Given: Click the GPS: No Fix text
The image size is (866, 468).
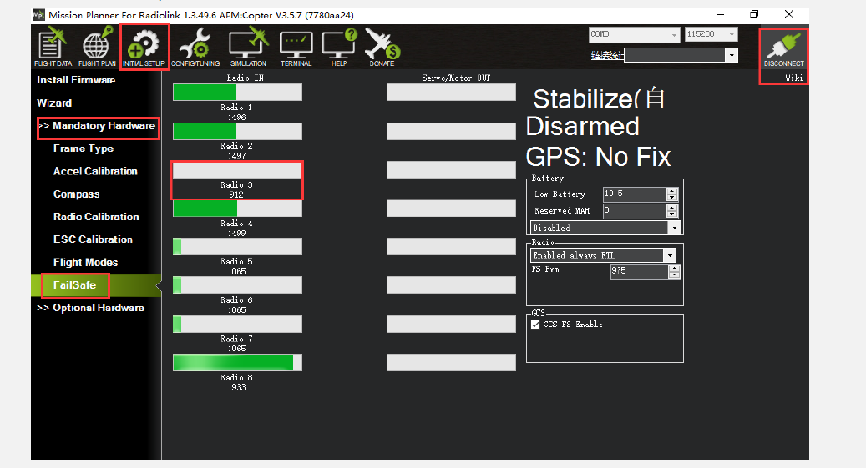Looking at the screenshot, I should click(x=598, y=157).
